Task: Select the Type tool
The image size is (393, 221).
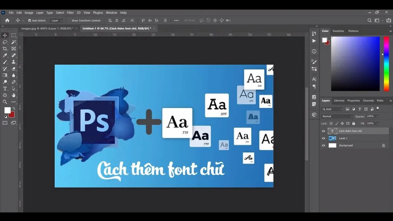Action: pos(5,88)
